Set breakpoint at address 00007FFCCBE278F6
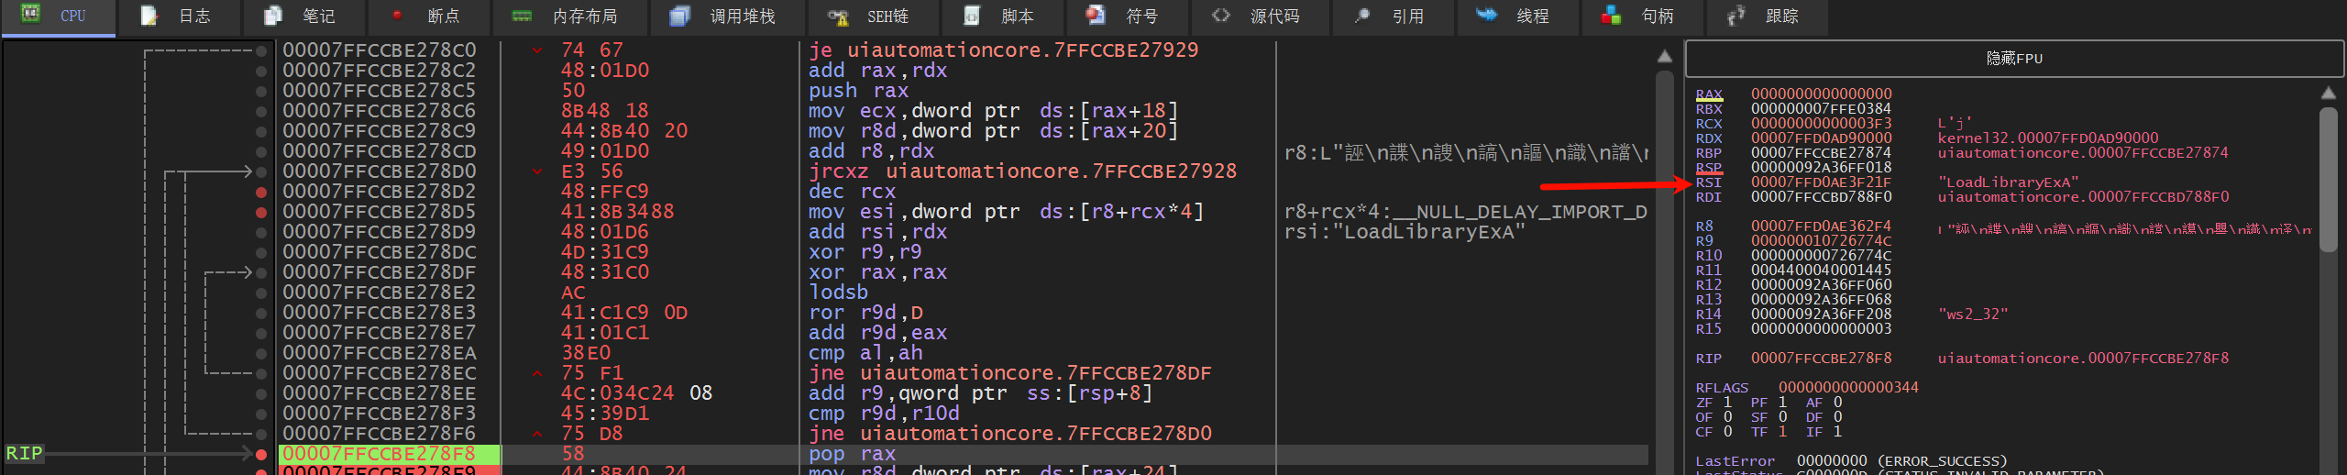 pos(261,434)
